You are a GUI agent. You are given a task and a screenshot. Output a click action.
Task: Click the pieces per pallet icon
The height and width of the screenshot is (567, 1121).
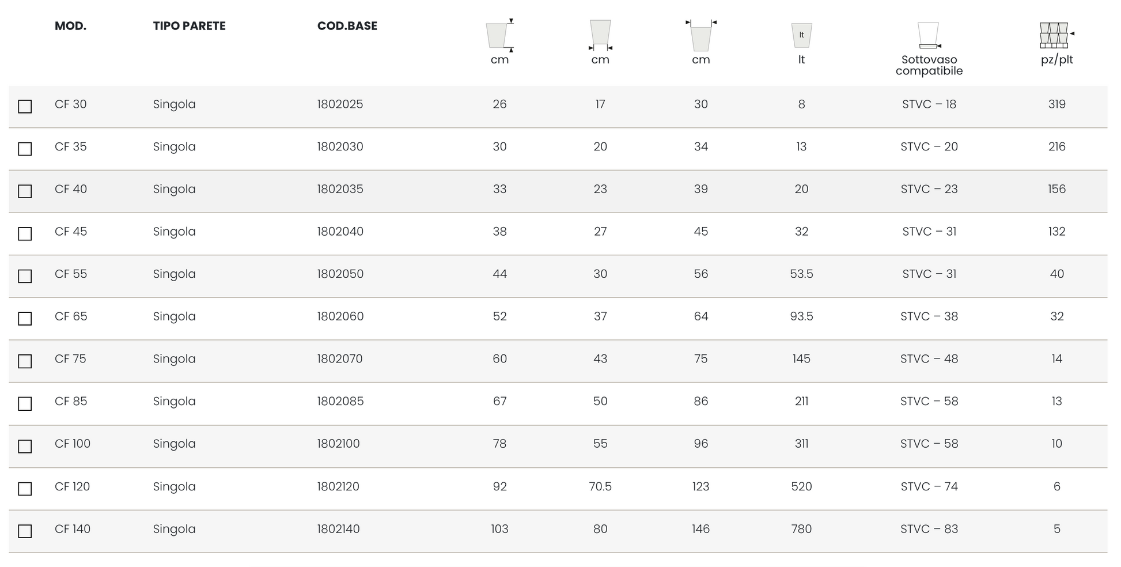pyautogui.click(x=1056, y=35)
